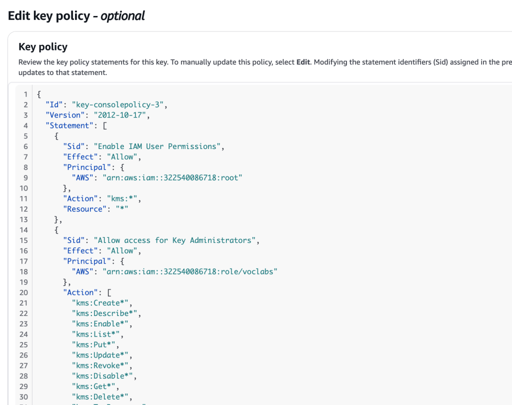512x405 pixels.
Task: Click the "kms:List*" action entry
Action: 96,334
